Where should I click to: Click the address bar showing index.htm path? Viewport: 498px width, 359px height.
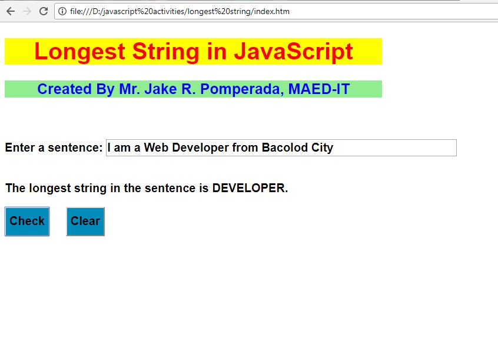177,11
